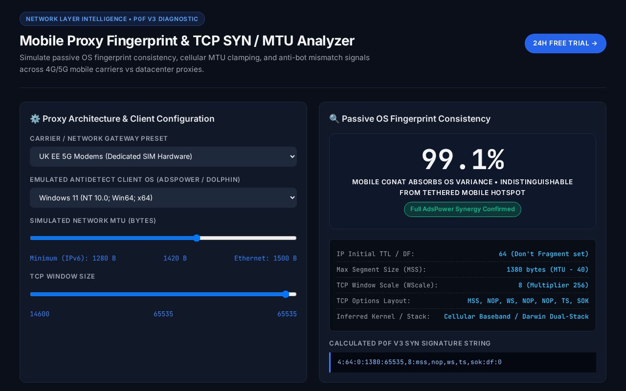Click the 'Max Segment Size (MSS):' label
Screen dimensions: 626x391
(x=381, y=269)
